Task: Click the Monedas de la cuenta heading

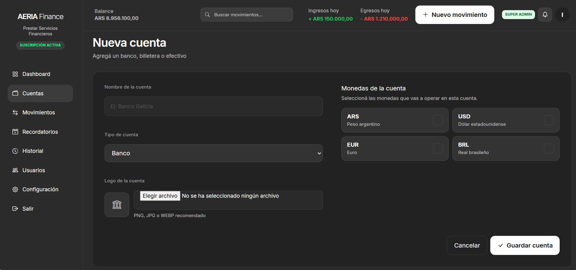Action: (373, 88)
